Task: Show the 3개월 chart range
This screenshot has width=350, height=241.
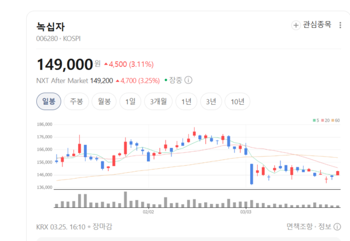Action: [159, 101]
